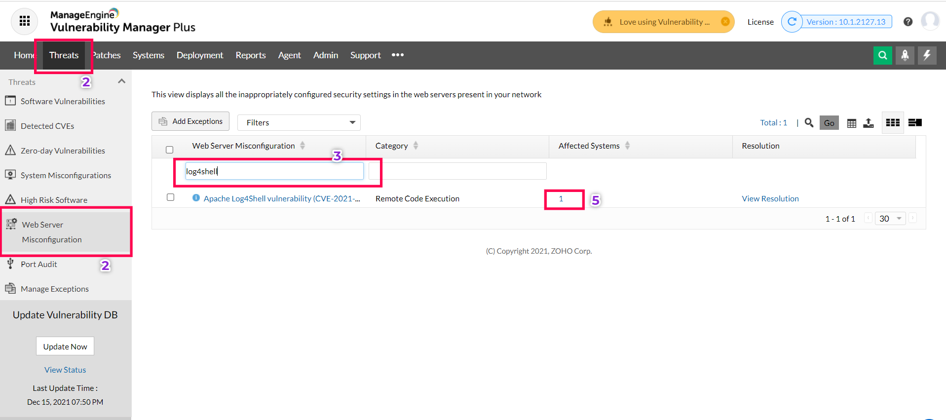
Task: Open the Admin tab
Action: click(326, 55)
